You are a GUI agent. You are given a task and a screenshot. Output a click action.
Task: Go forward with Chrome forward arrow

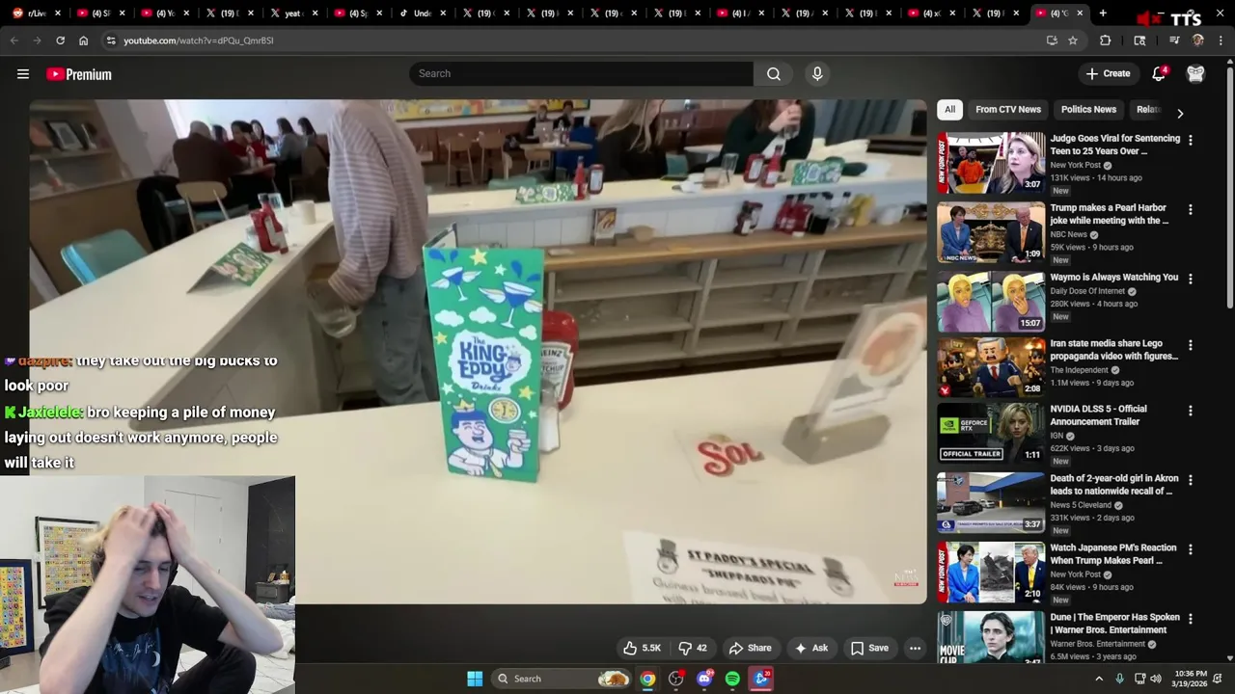(x=37, y=40)
